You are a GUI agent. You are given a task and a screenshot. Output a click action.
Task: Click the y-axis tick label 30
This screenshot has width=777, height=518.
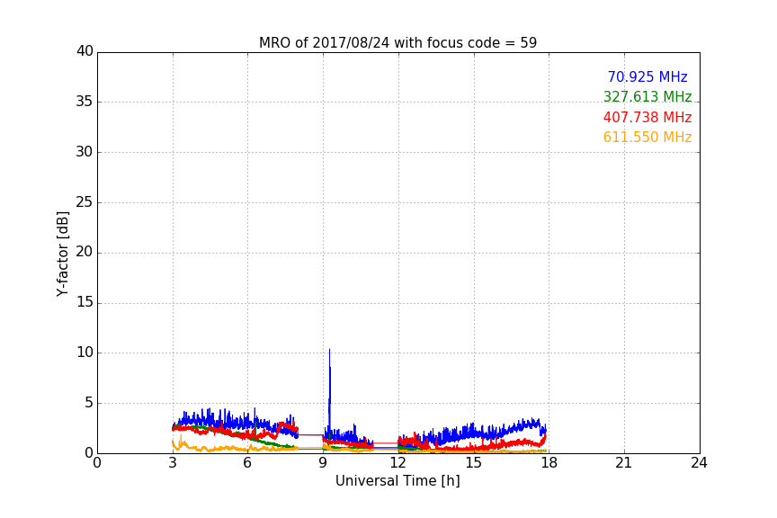click(x=85, y=152)
